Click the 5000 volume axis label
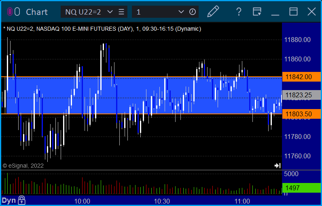This screenshot has width=322, height=206. tap(291, 174)
